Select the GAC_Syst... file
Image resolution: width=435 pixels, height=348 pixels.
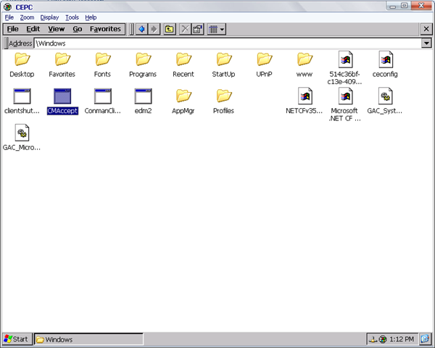point(385,101)
